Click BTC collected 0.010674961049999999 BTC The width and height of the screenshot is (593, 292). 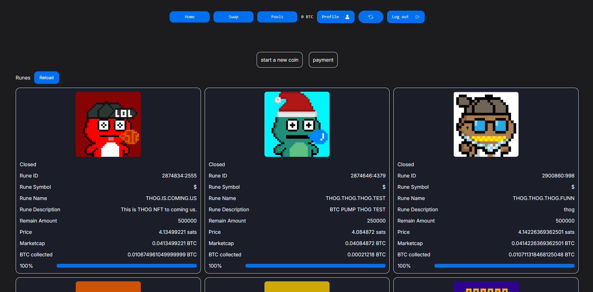coord(162,254)
